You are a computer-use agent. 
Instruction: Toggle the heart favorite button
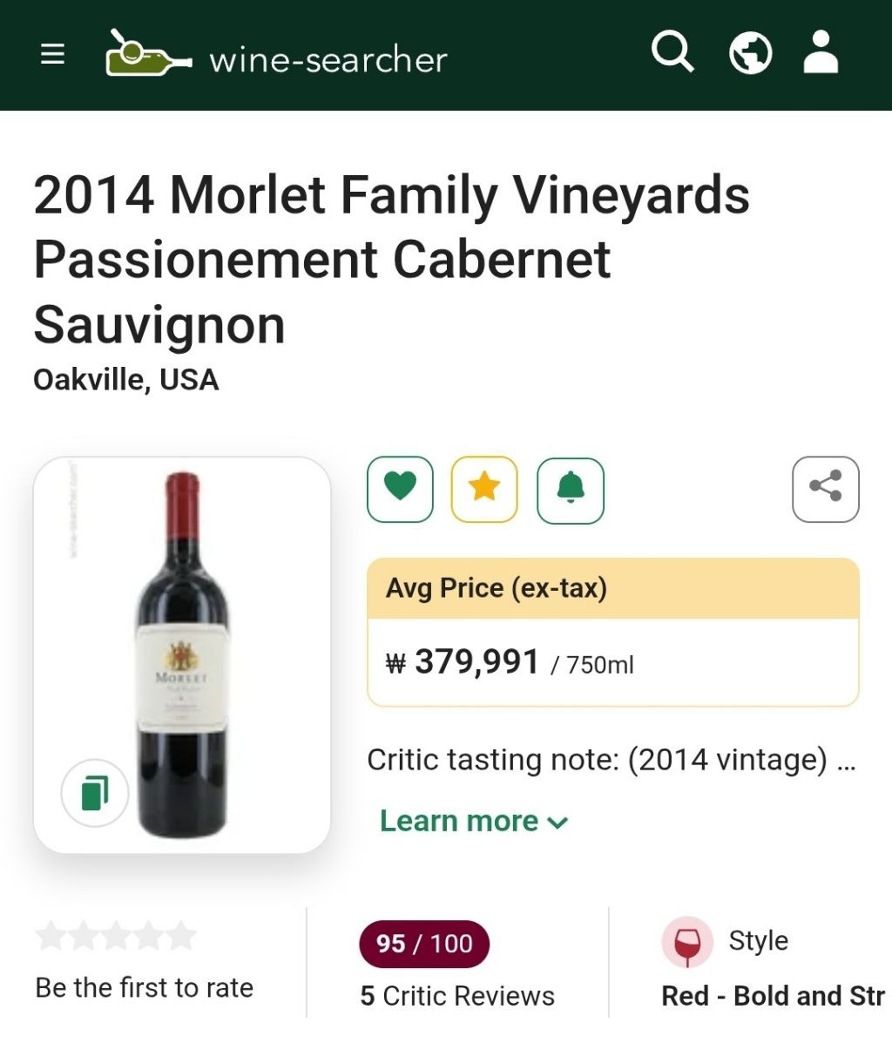click(x=400, y=490)
